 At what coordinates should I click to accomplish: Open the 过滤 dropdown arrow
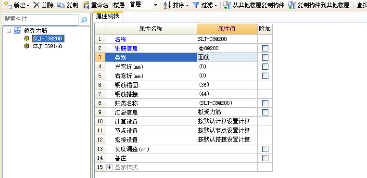(x=215, y=5)
